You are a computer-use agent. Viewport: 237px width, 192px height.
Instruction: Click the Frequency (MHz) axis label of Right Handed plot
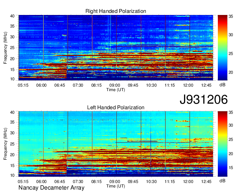(x=5, y=48)
